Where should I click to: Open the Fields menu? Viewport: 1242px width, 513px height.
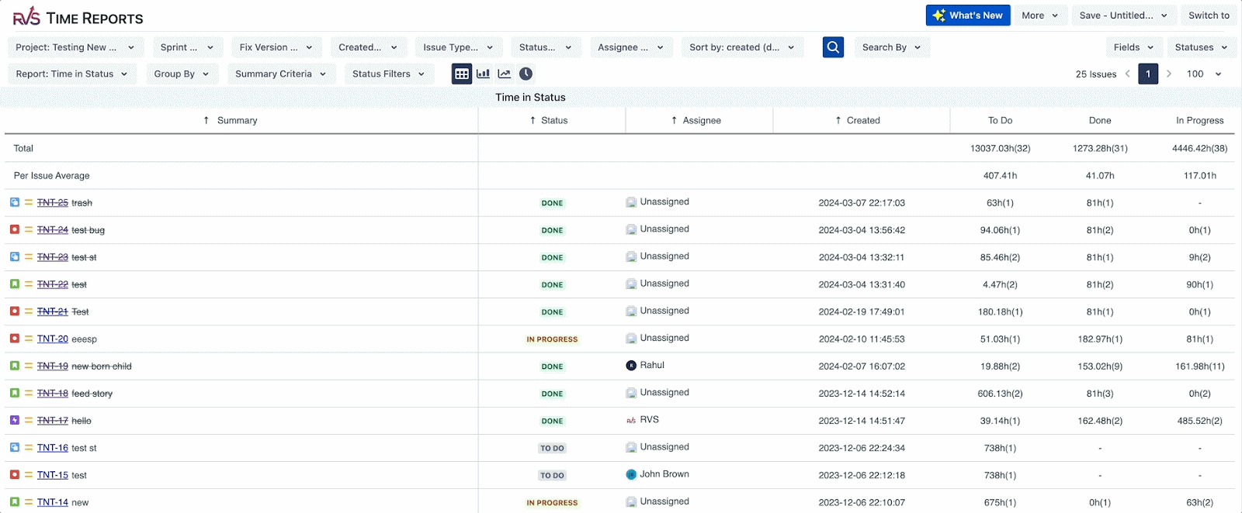1134,47
